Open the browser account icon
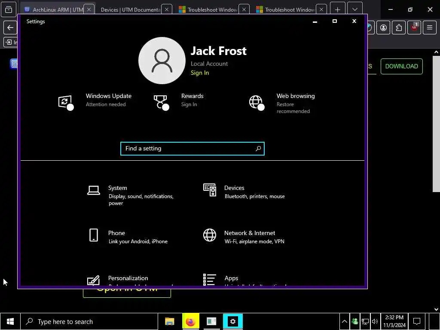 tap(383, 27)
